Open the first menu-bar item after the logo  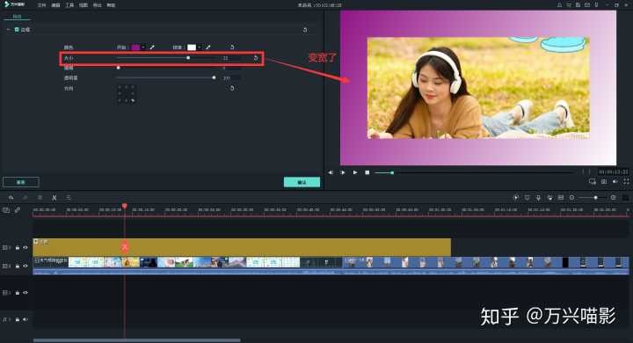[41, 5]
